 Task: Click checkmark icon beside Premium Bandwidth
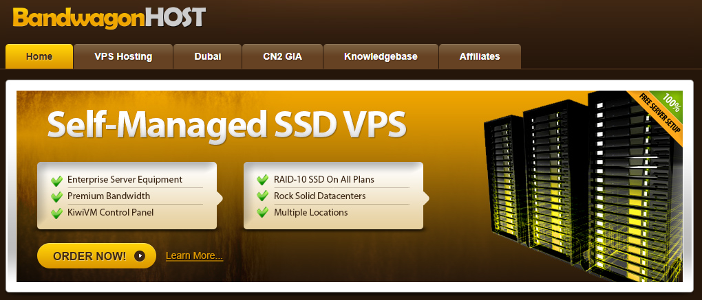57,197
